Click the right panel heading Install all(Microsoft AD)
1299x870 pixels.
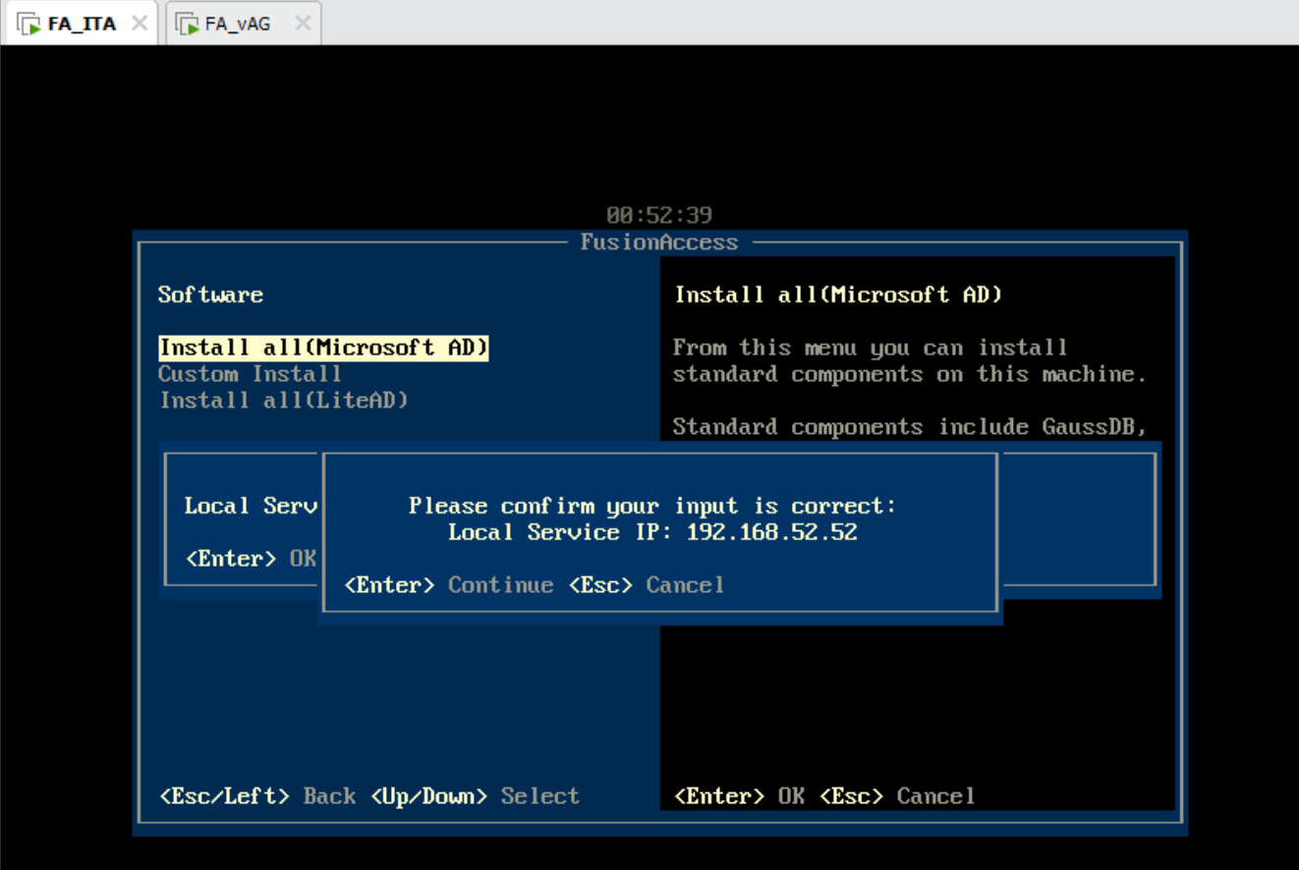(x=838, y=295)
